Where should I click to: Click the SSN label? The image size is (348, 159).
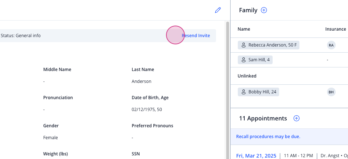pyautogui.click(x=136, y=154)
